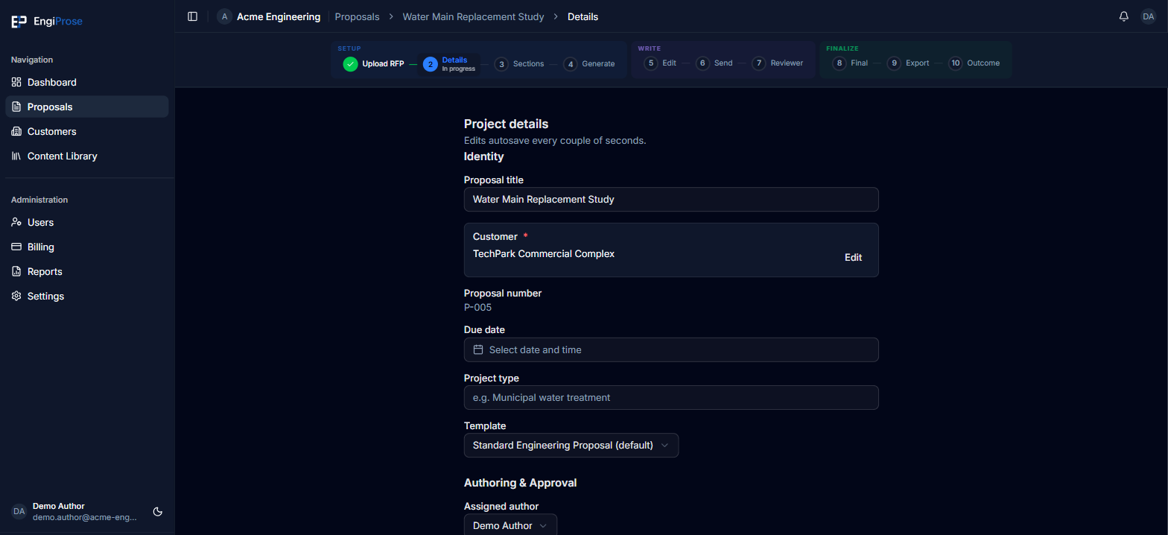Toggle the sidebar panel icon

click(192, 16)
